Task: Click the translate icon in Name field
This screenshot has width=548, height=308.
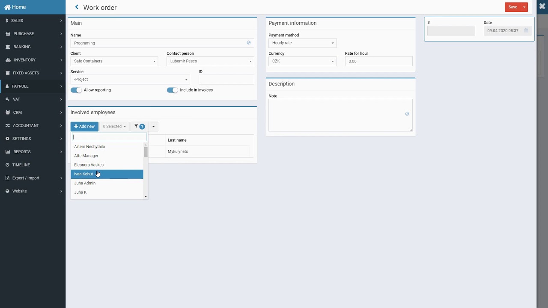Action: pos(248,43)
